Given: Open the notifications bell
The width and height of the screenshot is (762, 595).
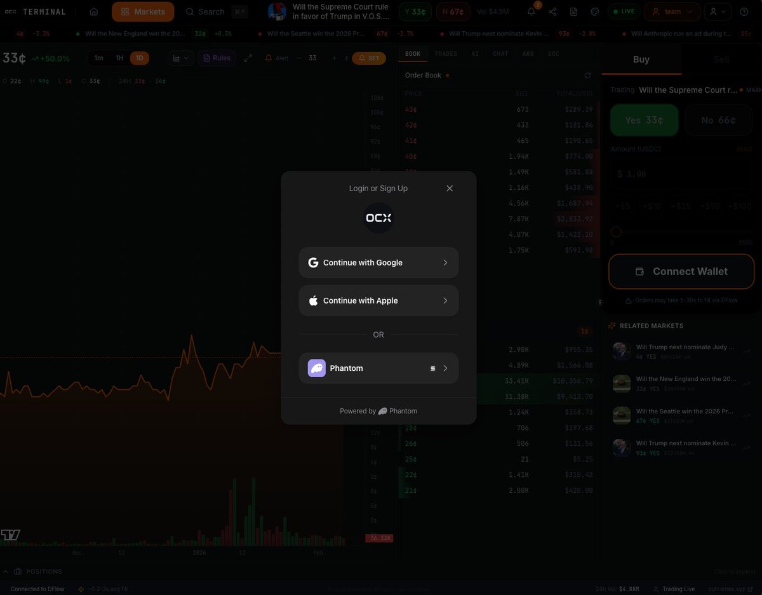Looking at the screenshot, I should [x=532, y=11].
